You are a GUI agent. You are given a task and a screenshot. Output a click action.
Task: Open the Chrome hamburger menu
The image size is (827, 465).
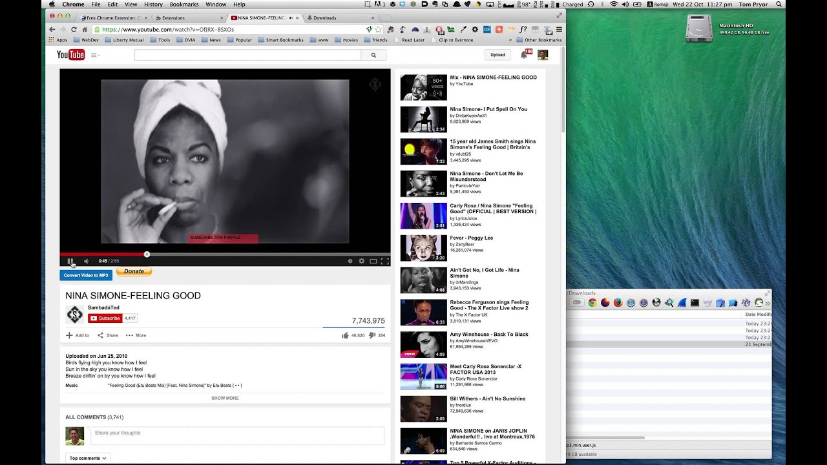[559, 29]
